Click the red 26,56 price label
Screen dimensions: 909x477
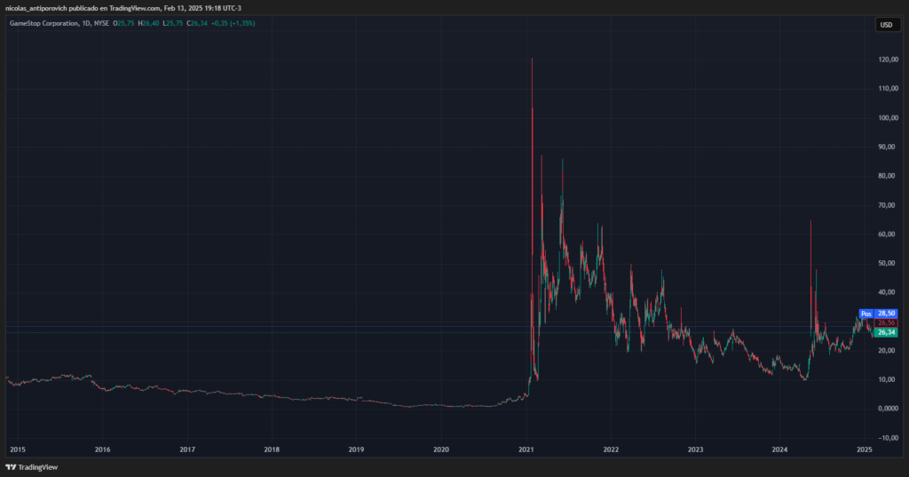coord(887,322)
